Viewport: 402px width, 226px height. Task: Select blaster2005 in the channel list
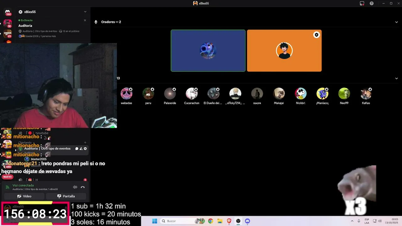coord(39,159)
